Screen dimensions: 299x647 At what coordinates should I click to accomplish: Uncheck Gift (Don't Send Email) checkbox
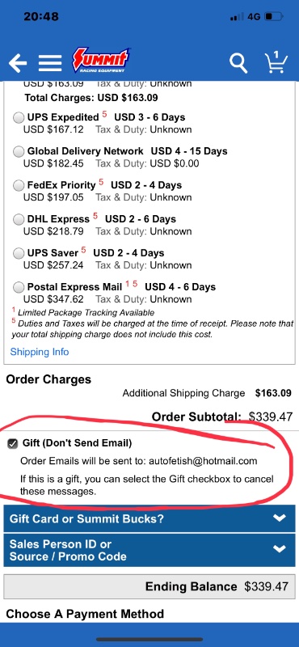[x=13, y=443]
